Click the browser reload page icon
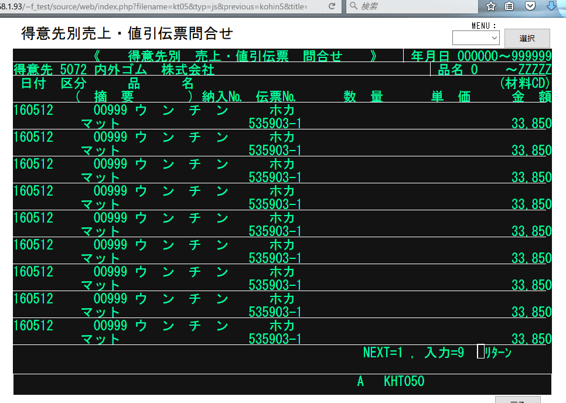The height and width of the screenshot is (403, 566). click(332, 6)
